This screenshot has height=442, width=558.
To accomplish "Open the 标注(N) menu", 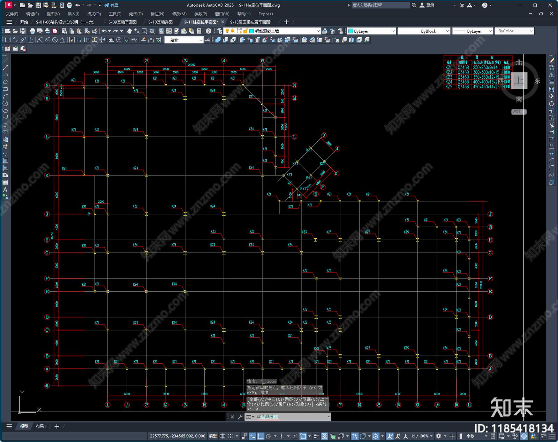I will (157, 14).
